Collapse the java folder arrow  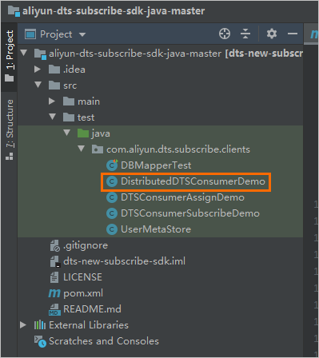(x=66, y=133)
